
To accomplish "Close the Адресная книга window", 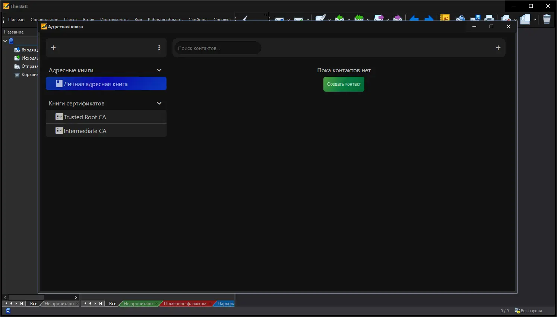I will click(x=509, y=26).
